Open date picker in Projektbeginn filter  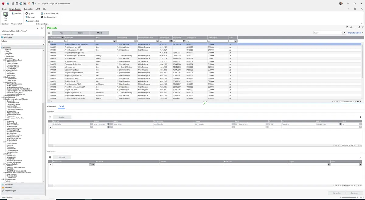click(x=171, y=41)
